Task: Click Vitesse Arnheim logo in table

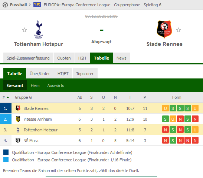Action: coord(18,119)
